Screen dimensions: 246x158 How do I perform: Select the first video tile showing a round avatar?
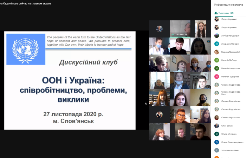[159, 28]
